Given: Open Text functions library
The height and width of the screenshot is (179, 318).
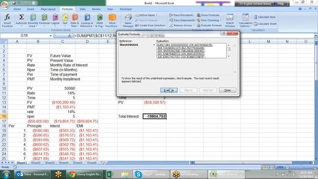Looking at the screenshot, I should point(65,20).
